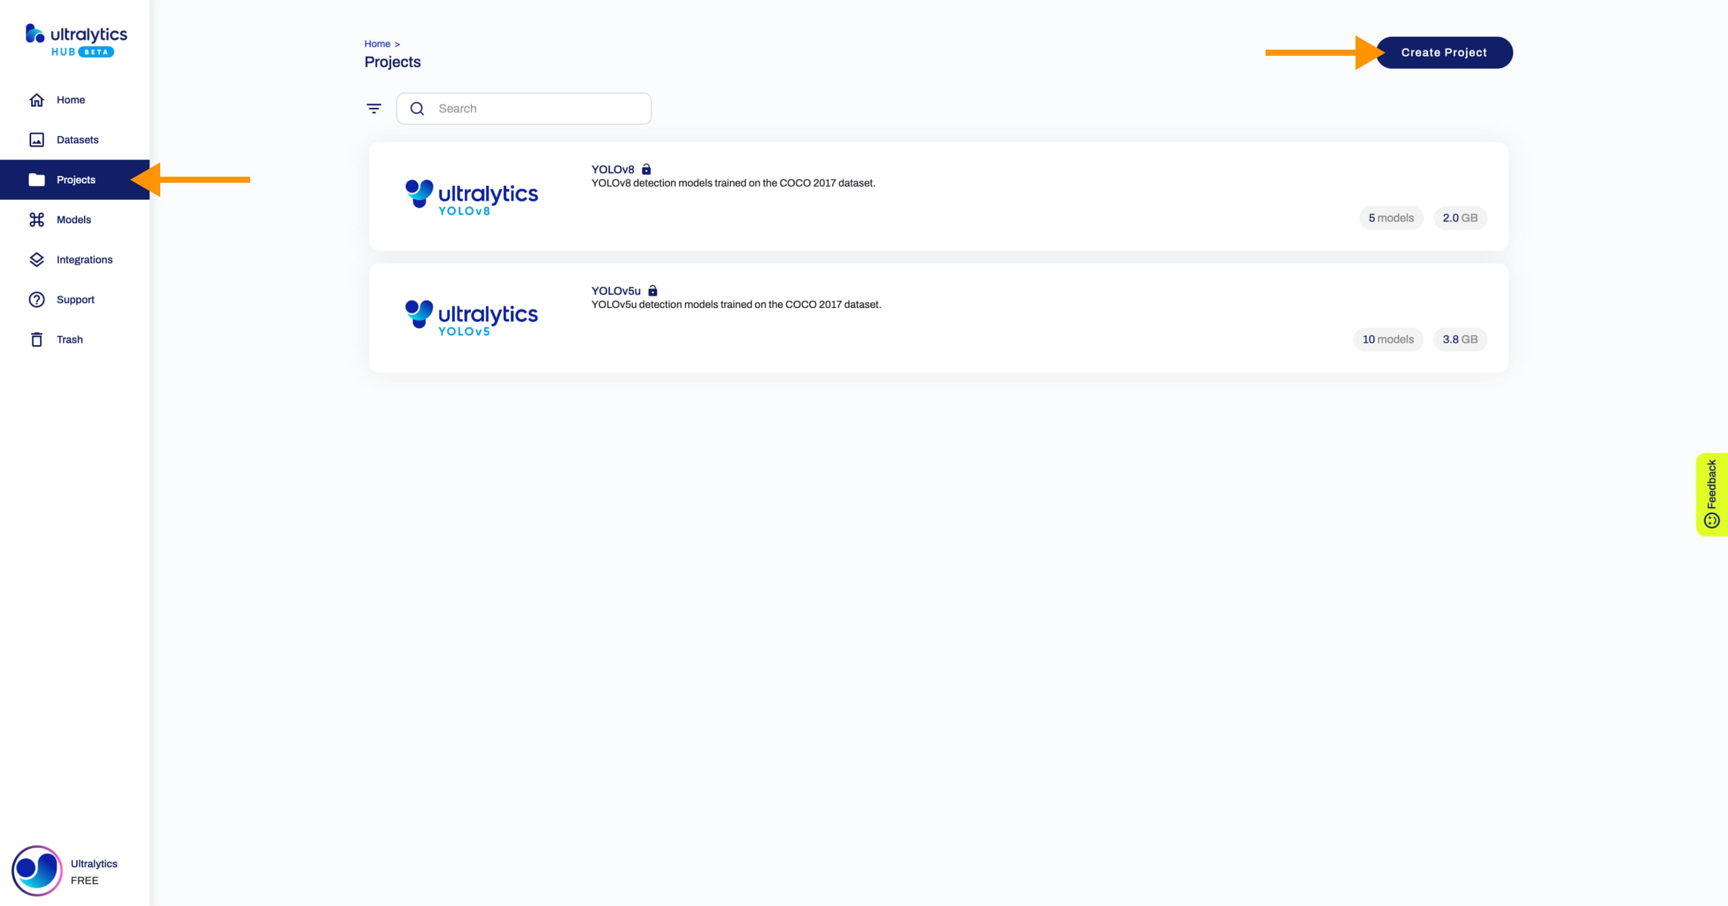Select the Projects menu item
1728x906 pixels.
[76, 179]
